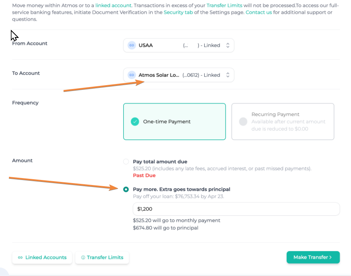Choose Recurring Payment frequency option
351x276 pixels.
pyautogui.click(x=283, y=122)
